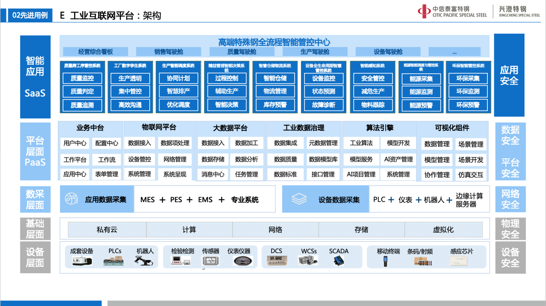The image size is (546, 306).
Task: Select the 虚拟化 infrastructure segment
Action: (x=443, y=230)
